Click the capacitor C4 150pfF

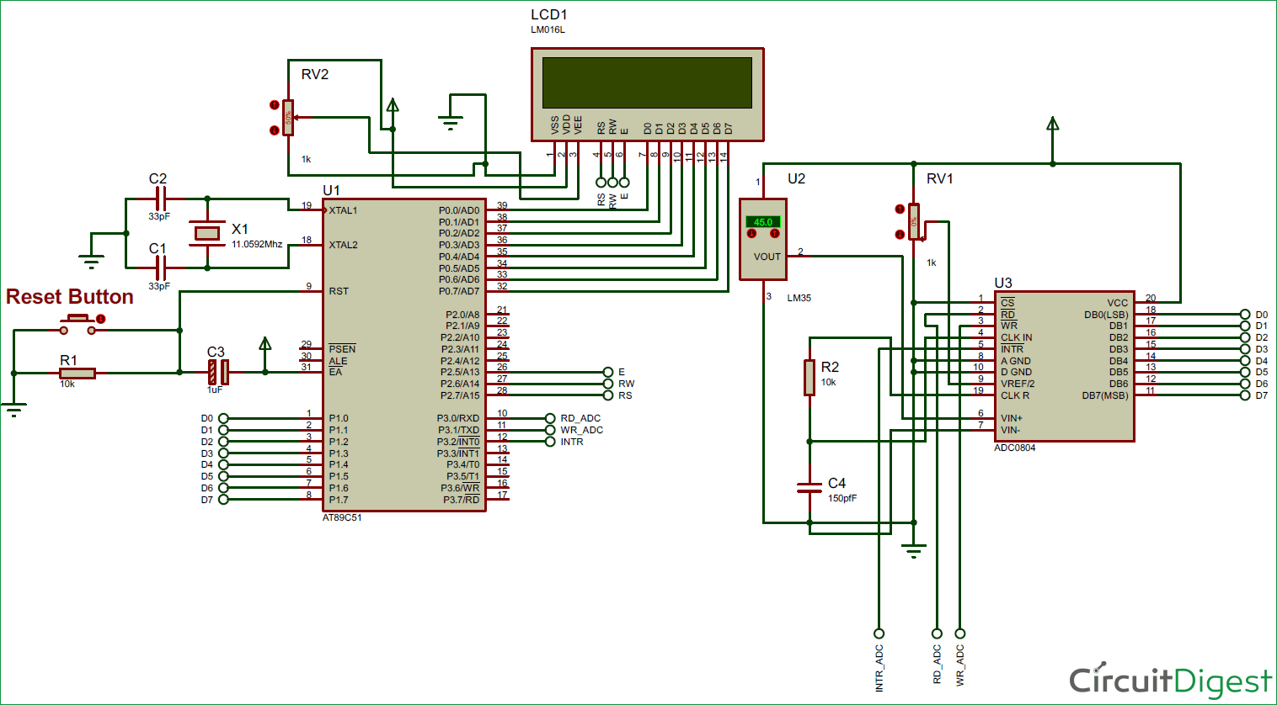(809, 486)
